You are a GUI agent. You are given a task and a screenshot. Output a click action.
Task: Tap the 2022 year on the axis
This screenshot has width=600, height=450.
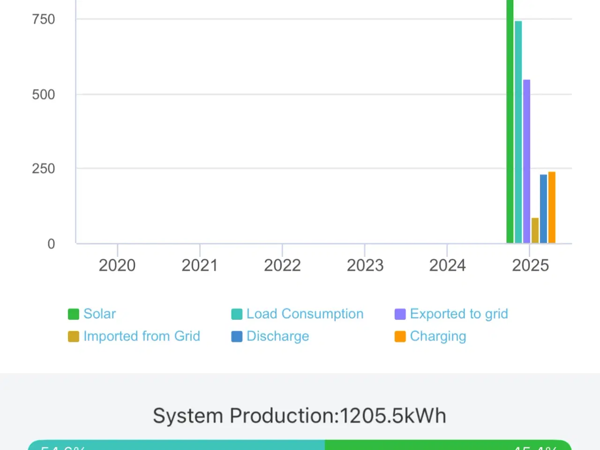(282, 265)
